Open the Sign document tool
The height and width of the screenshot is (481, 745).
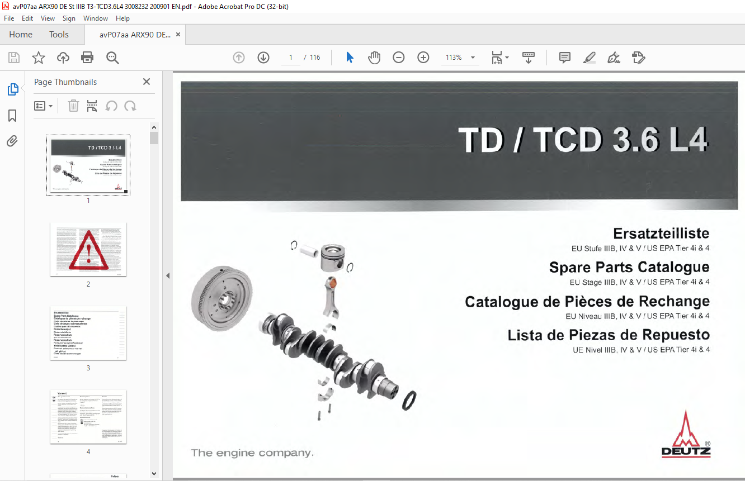point(614,58)
